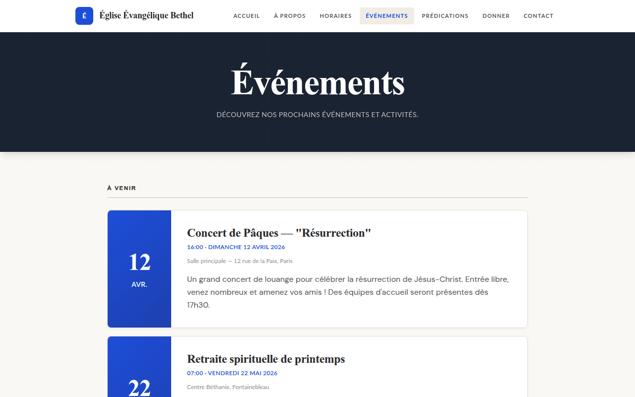Viewport: 635px width, 397px height.
Task: Click the À VENIR section heading
Action: tap(122, 188)
